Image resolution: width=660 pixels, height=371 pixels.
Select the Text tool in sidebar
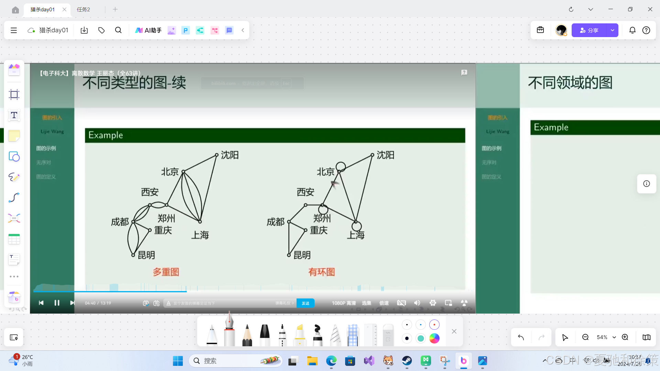coord(14,115)
